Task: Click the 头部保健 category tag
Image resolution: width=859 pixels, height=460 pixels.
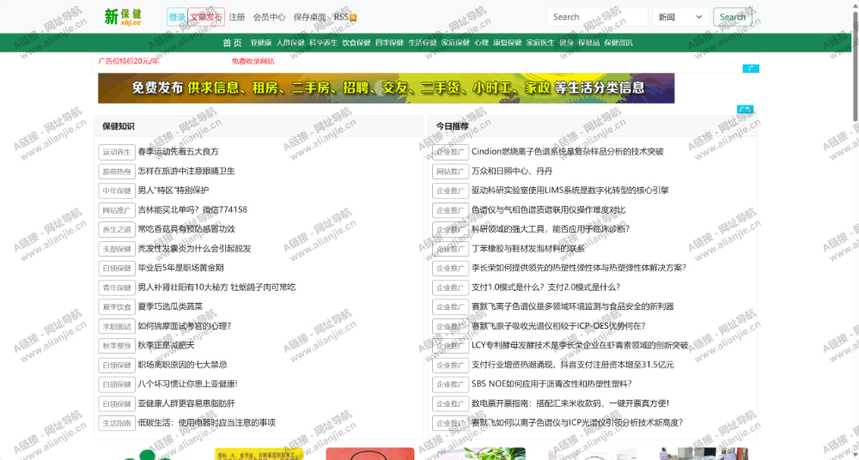Action: [x=117, y=249]
